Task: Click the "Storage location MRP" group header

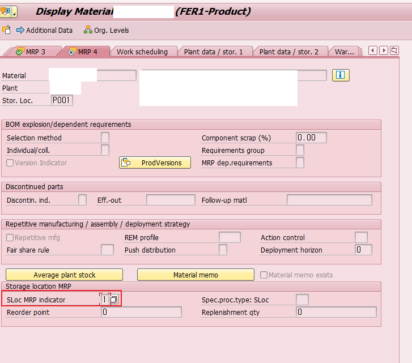Action: [x=39, y=287]
